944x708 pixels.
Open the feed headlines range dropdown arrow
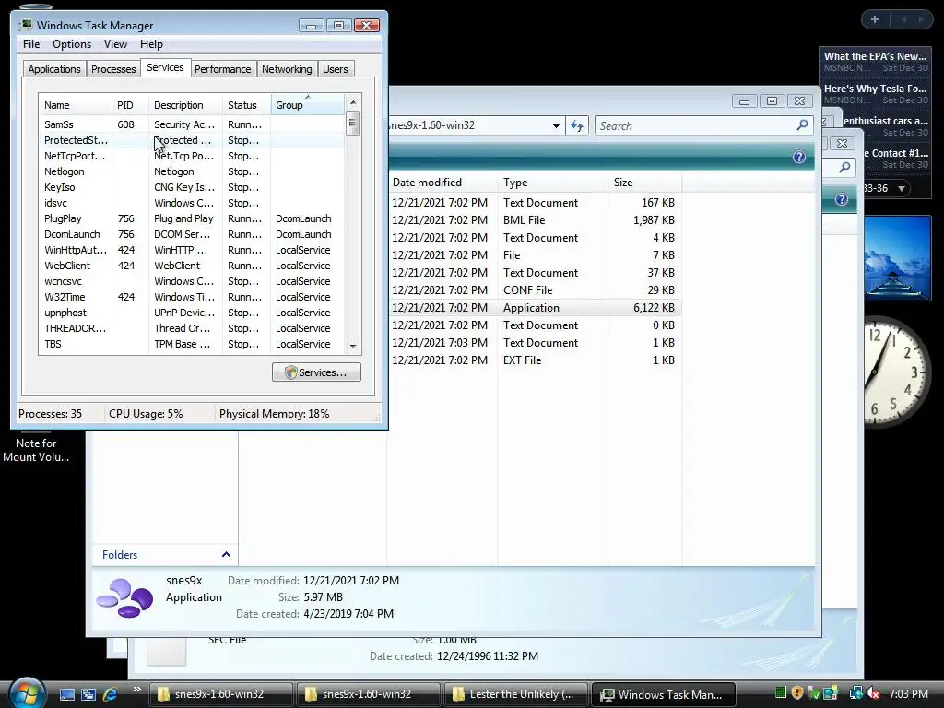[x=902, y=188]
